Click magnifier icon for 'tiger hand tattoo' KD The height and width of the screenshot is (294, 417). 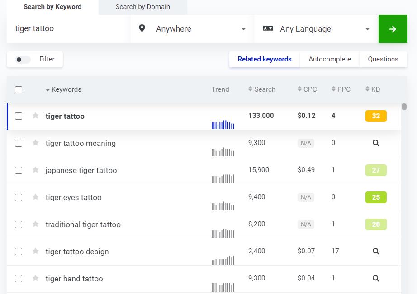[x=375, y=279]
